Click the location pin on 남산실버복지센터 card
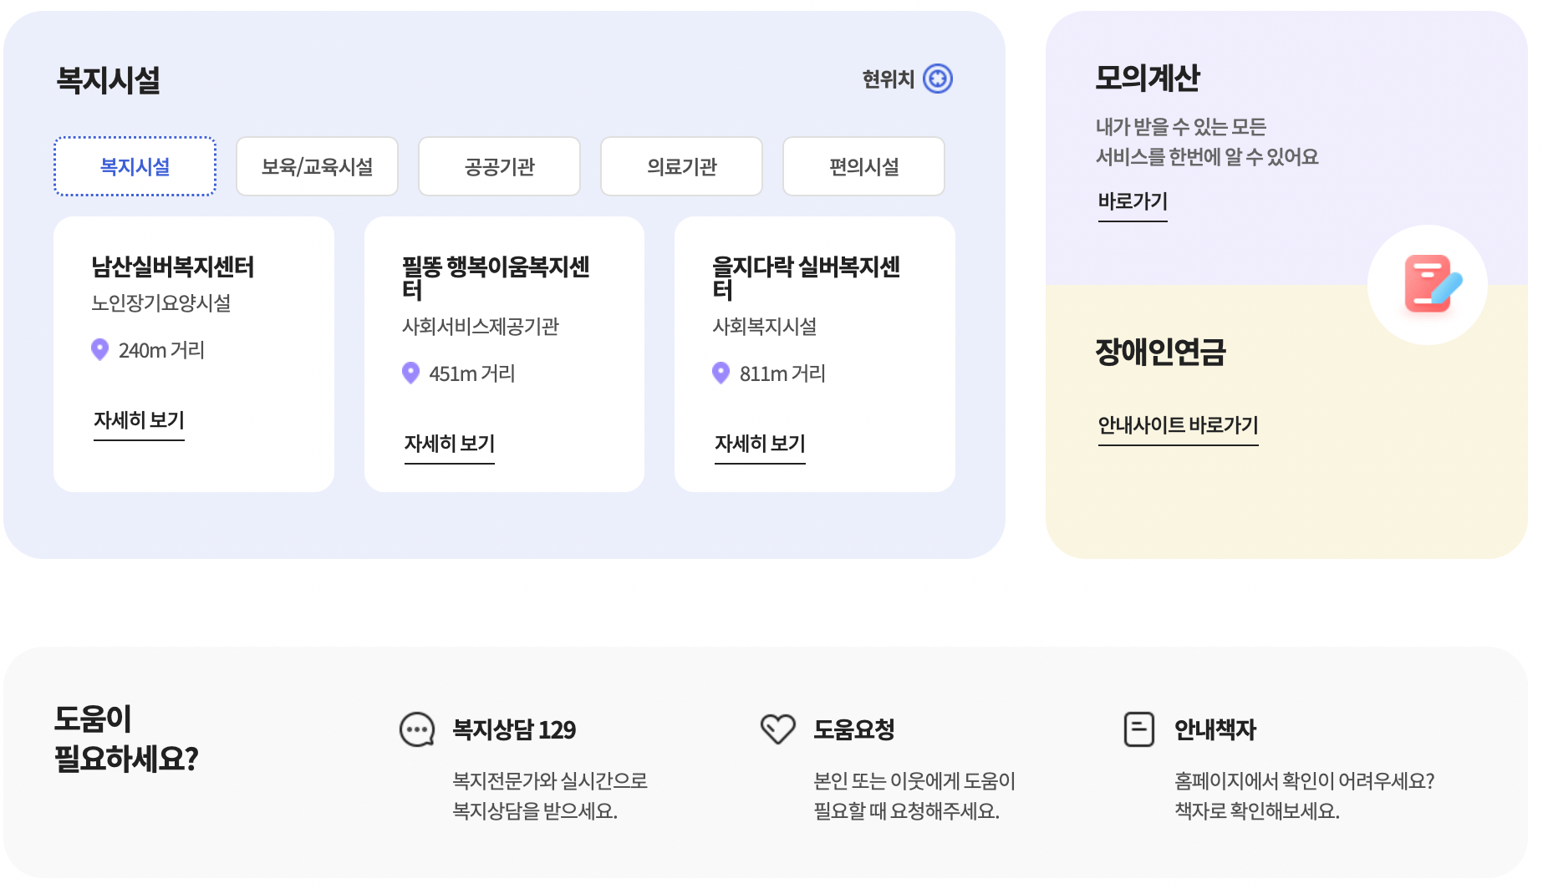Screen dimensions: 1543x894 click(x=101, y=351)
